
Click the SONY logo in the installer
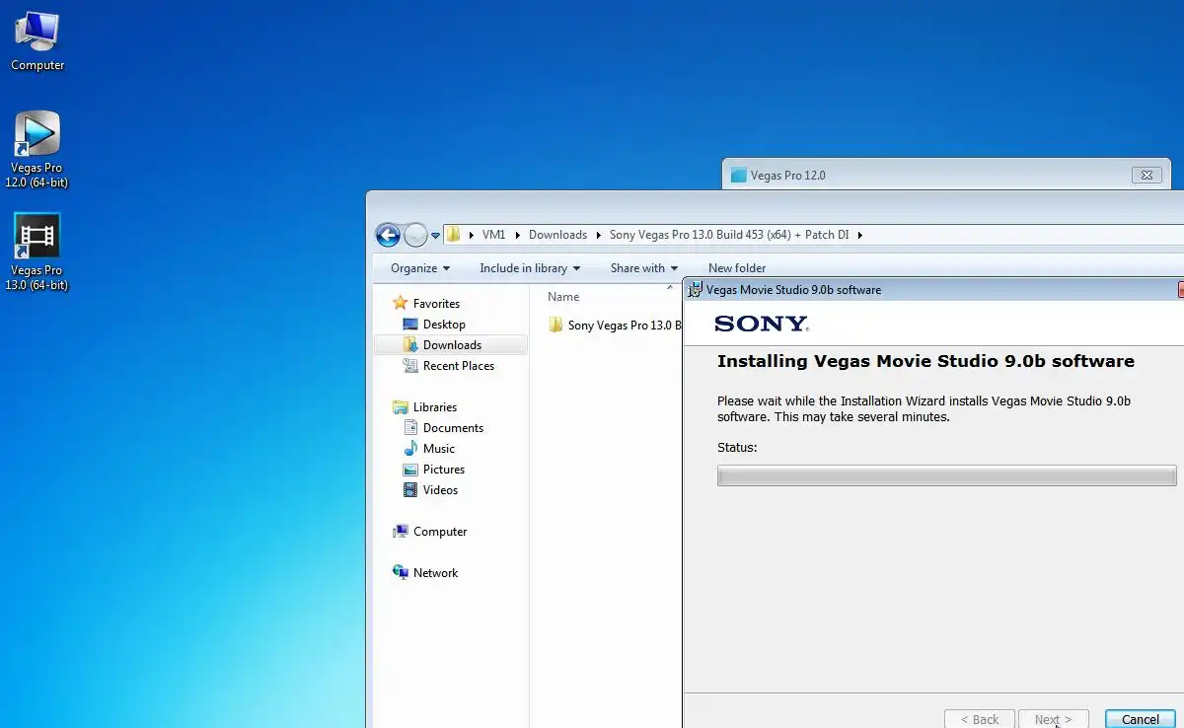(x=761, y=324)
